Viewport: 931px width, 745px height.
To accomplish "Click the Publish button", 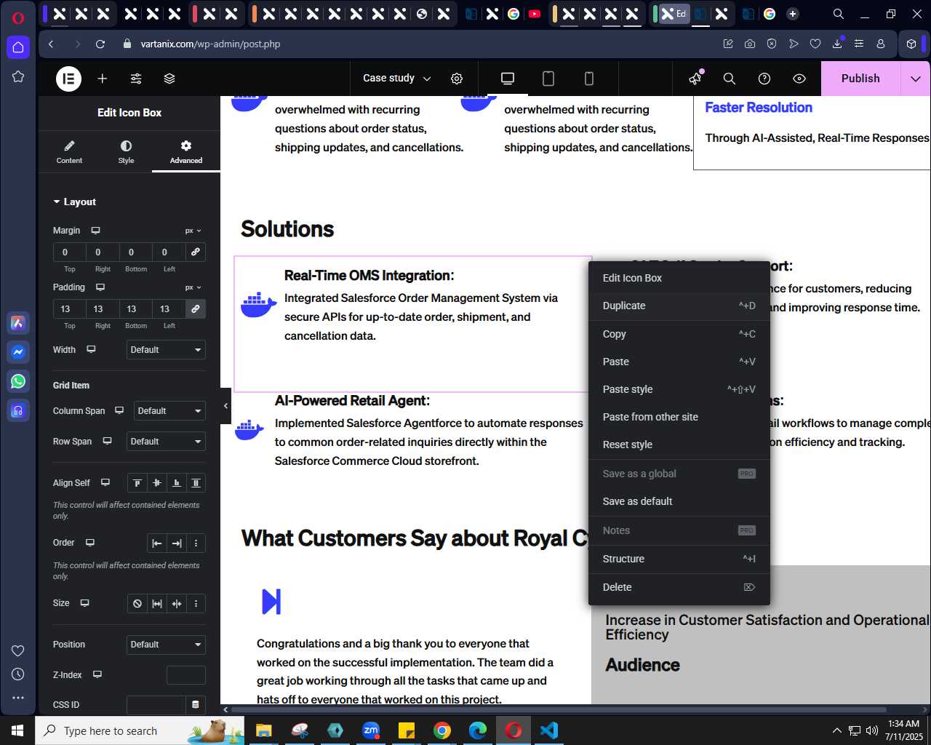I will pyautogui.click(x=860, y=79).
